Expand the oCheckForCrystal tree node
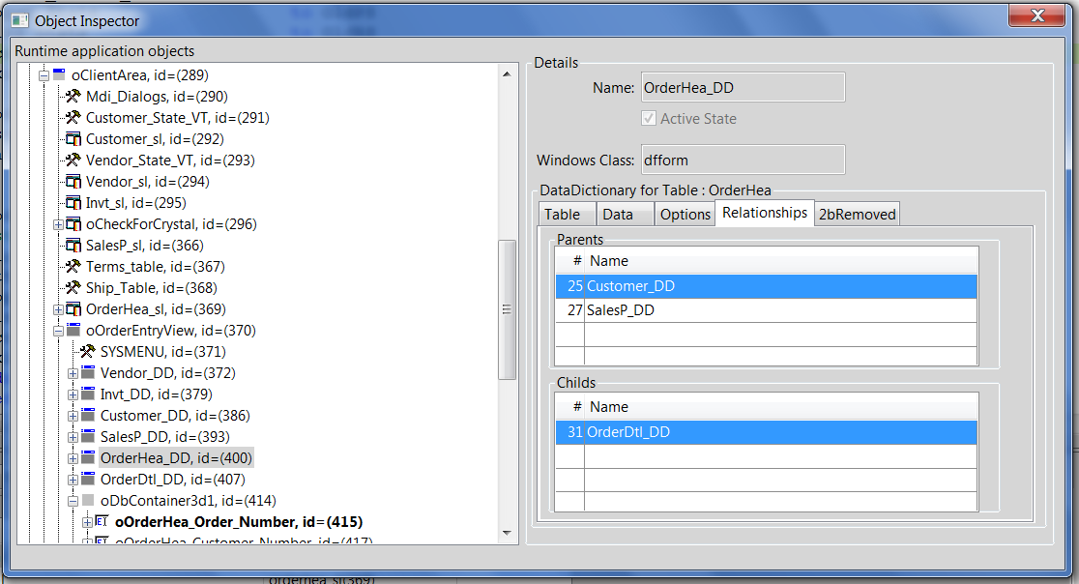 click(58, 224)
